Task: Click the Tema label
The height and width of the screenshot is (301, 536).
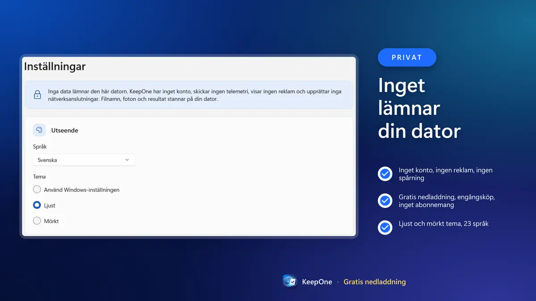Action: pos(39,177)
